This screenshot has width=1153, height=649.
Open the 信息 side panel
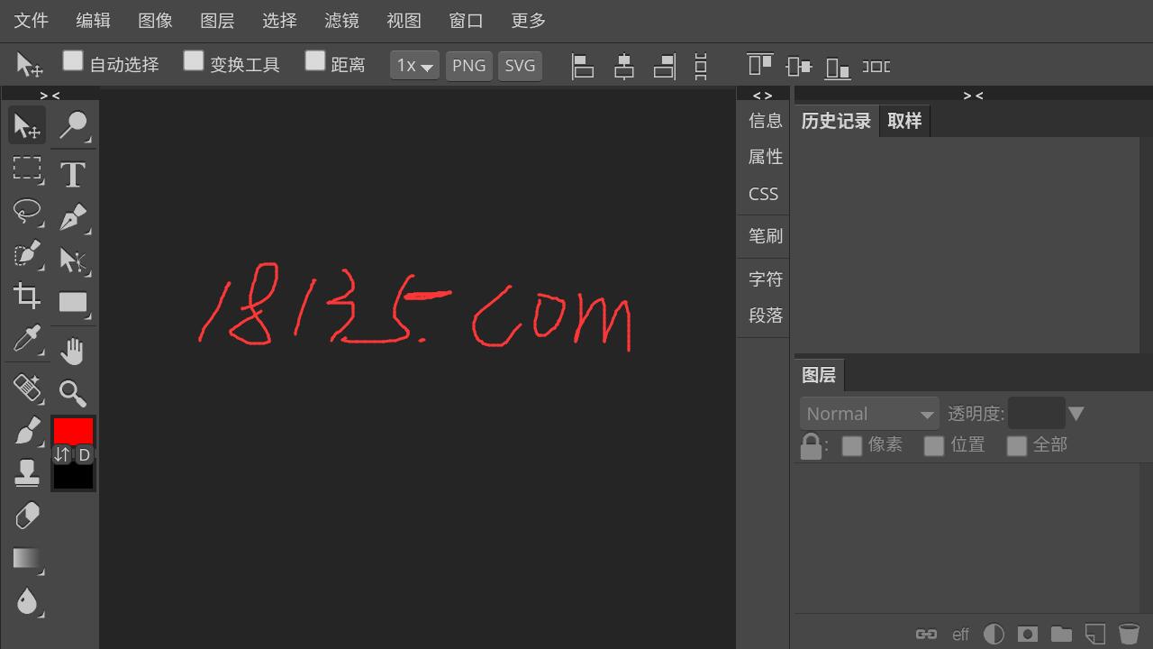tap(765, 121)
